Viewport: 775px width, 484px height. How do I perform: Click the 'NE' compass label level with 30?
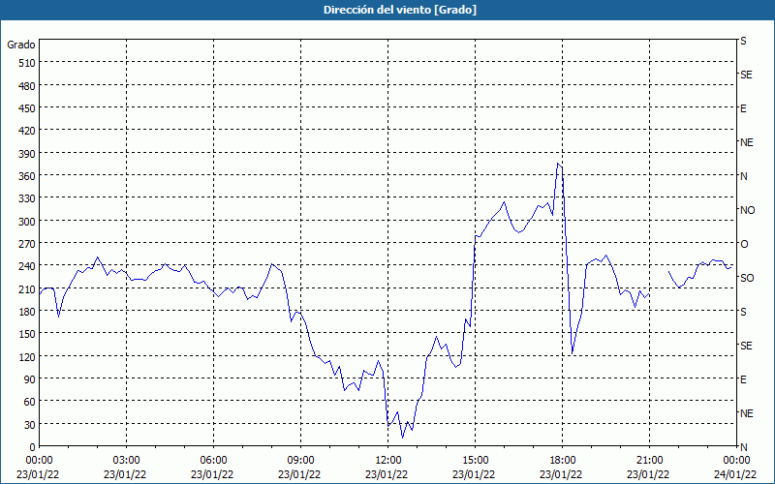pyautogui.click(x=746, y=413)
